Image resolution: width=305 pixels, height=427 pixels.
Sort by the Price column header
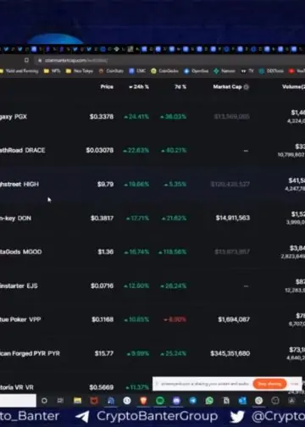click(x=107, y=87)
